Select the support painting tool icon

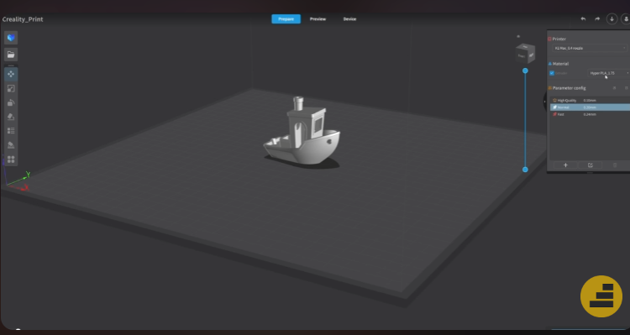11,145
